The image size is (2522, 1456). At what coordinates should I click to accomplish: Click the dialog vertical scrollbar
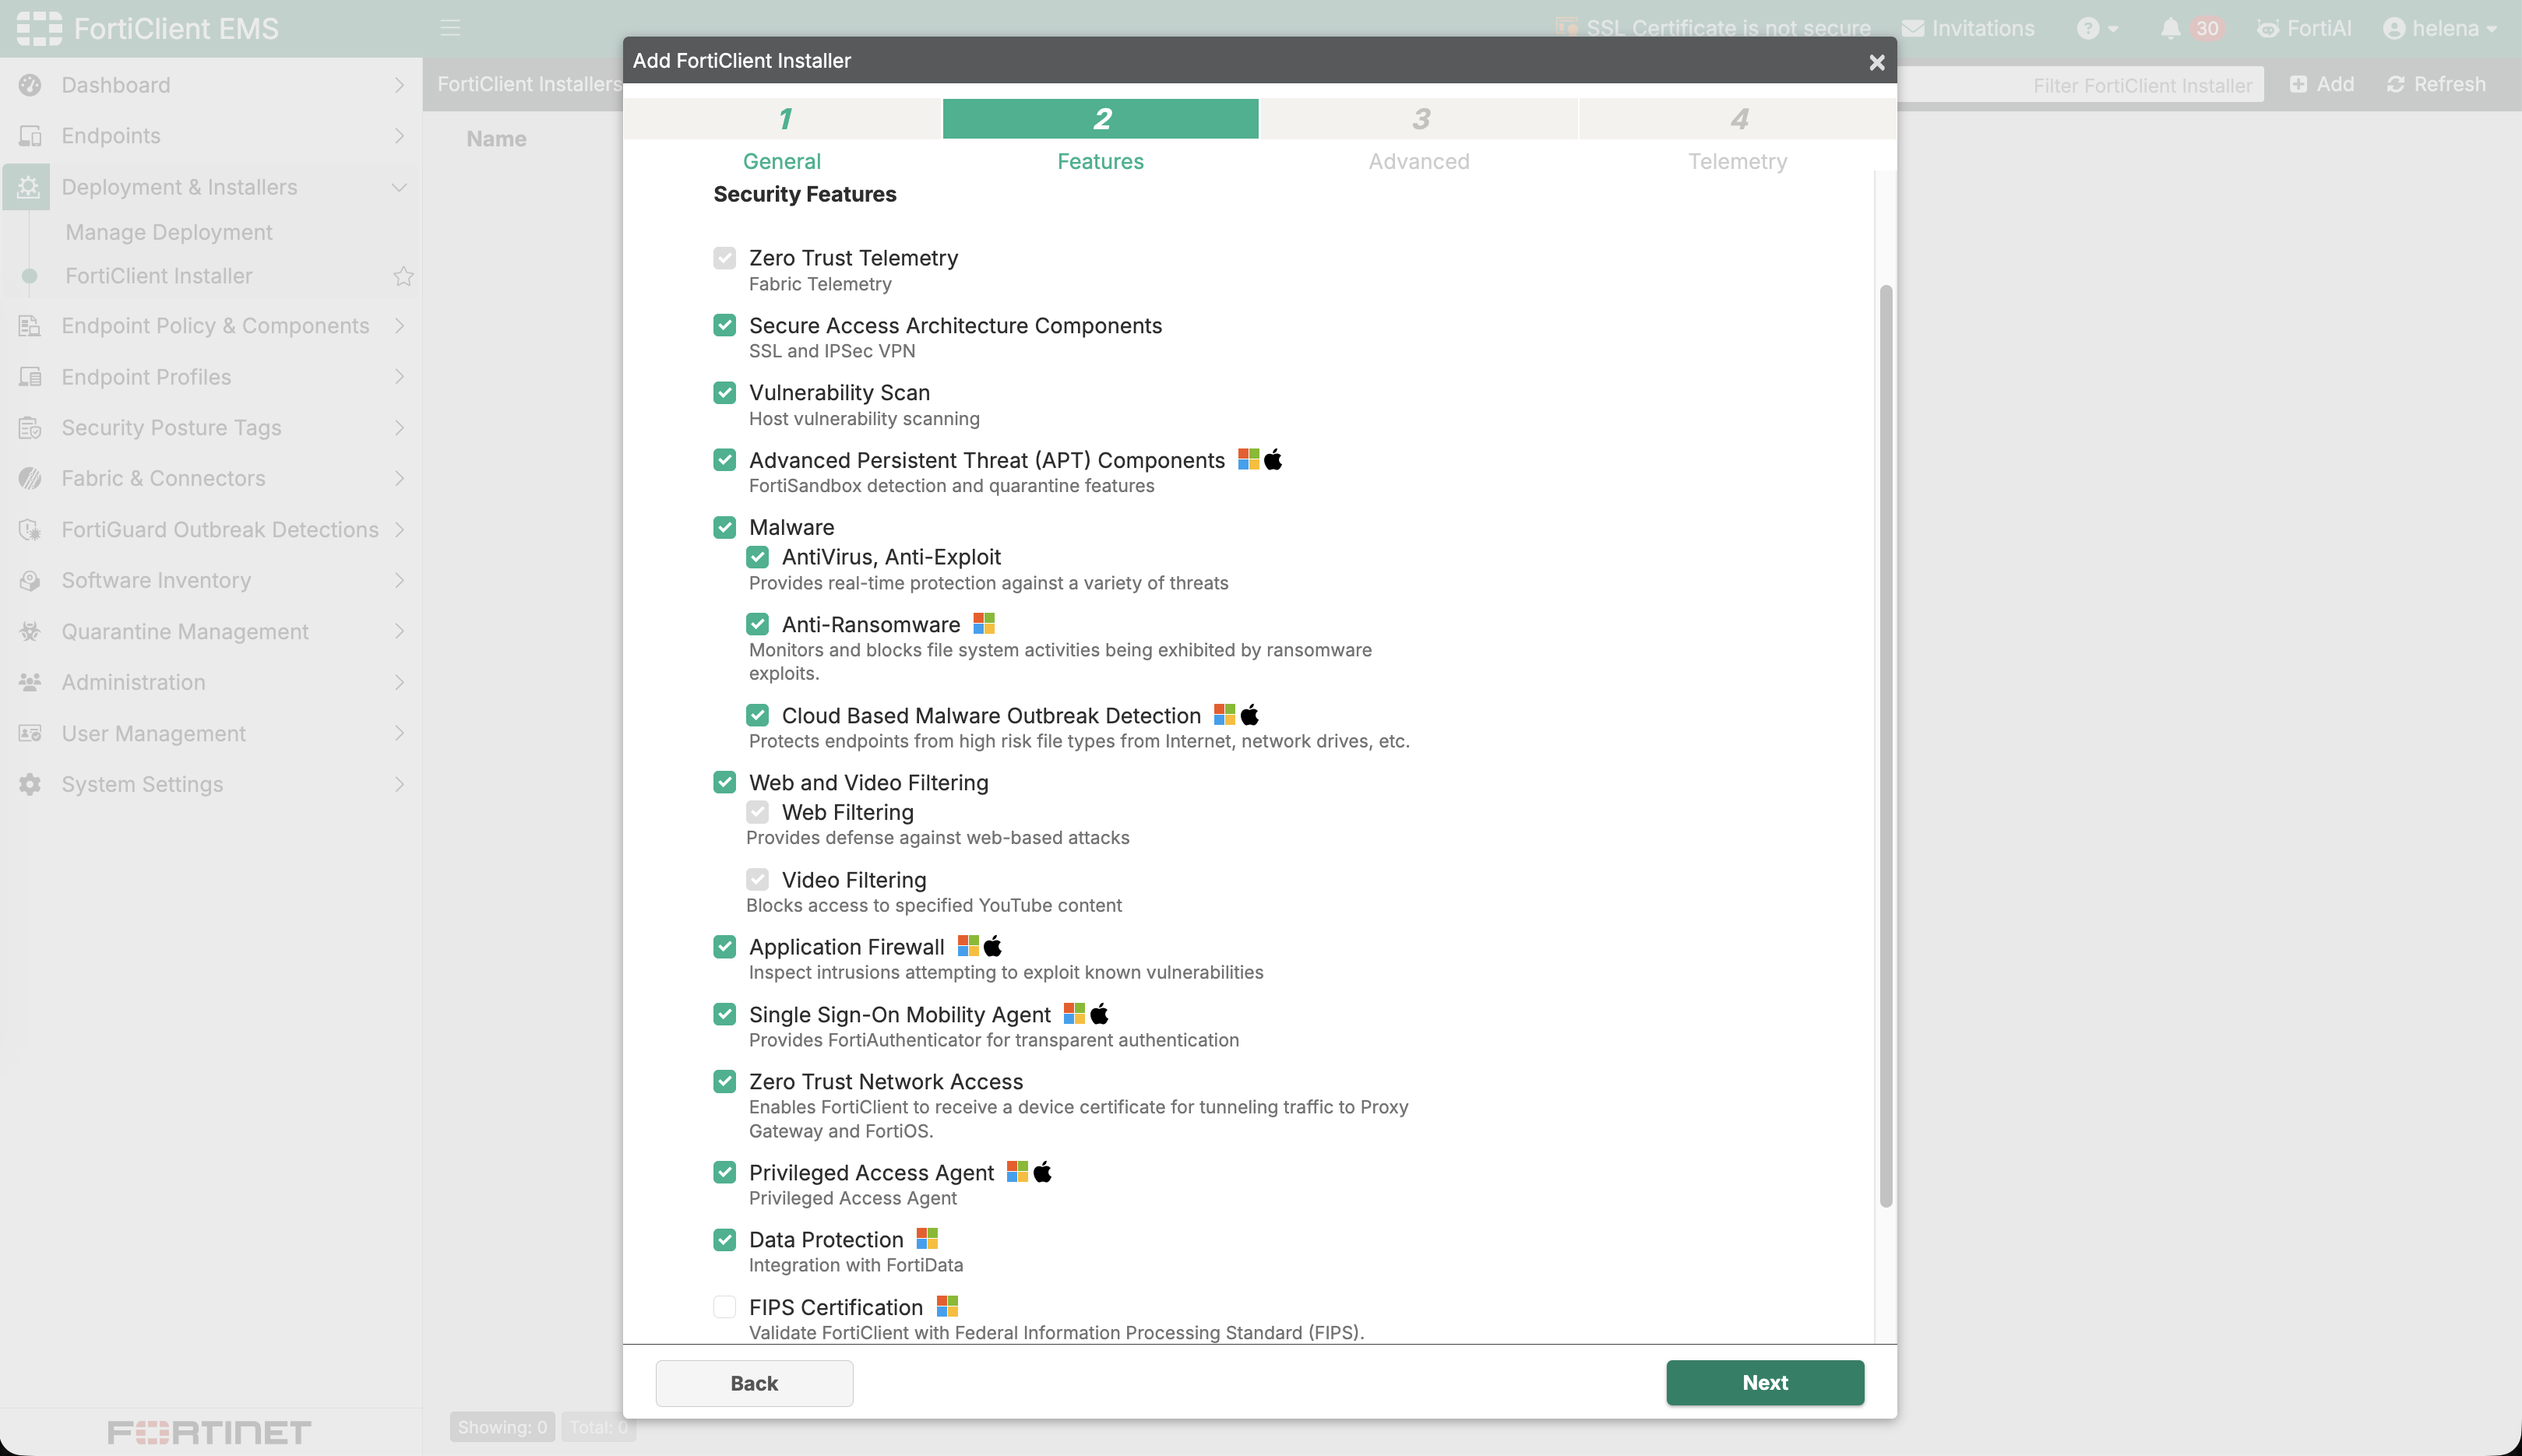pyautogui.click(x=1885, y=746)
